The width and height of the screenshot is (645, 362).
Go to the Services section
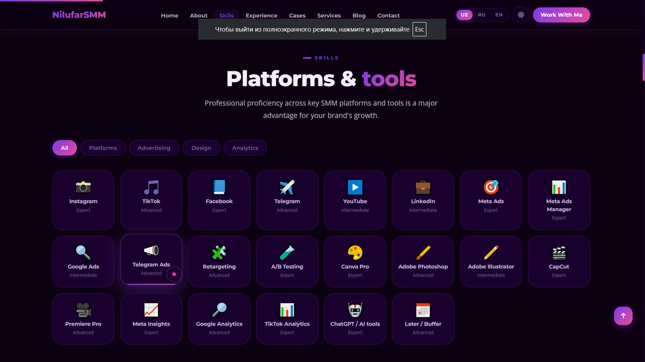[x=329, y=16]
